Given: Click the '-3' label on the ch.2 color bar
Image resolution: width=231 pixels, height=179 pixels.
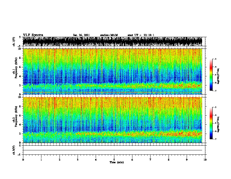Looking at the screenshot, I should (215, 107).
